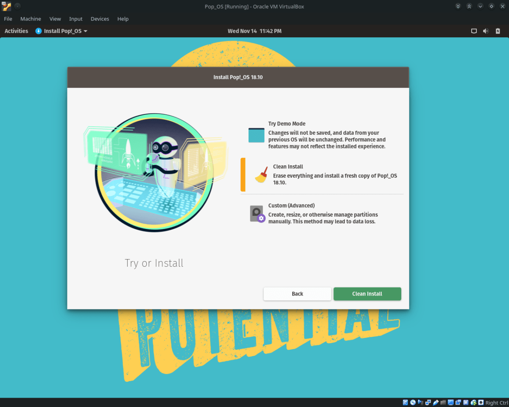Click the VirtualBox hard disk activity icon
509x407 pixels.
click(x=406, y=402)
